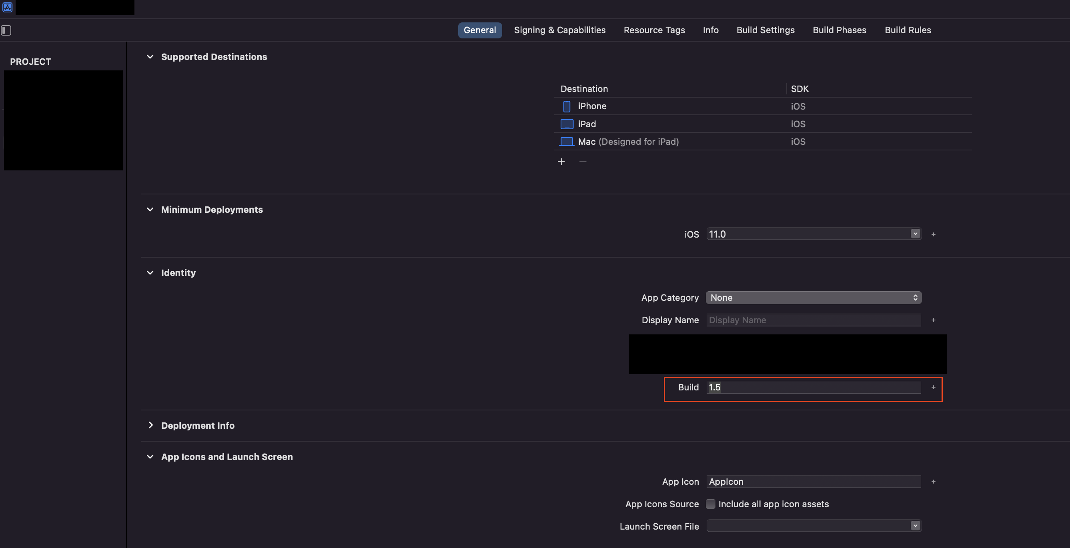
Task: Open the Signing & Capabilities tab
Action: (x=559, y=30)
